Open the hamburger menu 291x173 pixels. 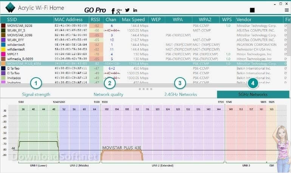pos(286,10)
